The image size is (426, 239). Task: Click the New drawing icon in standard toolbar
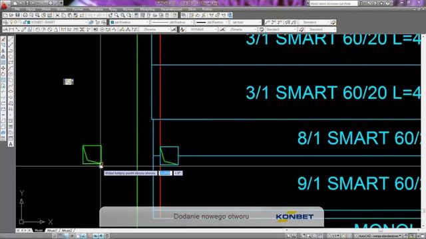[5, 15]
